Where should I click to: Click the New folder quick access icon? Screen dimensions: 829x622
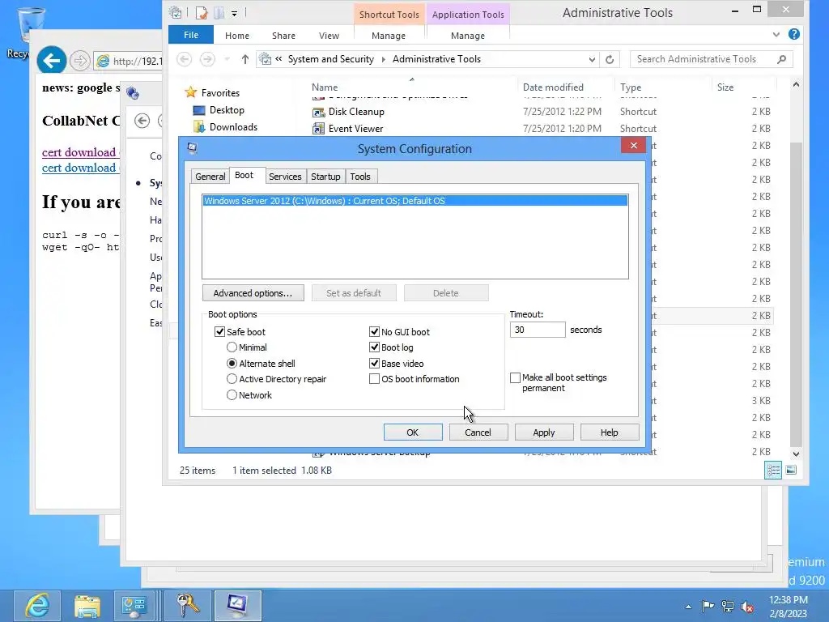[x=219, y=13]
